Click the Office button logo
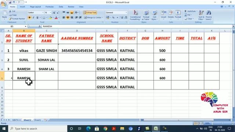 point(3,3)
